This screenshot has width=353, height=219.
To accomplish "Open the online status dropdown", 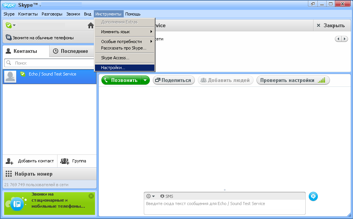I will [x=10, y=25].
